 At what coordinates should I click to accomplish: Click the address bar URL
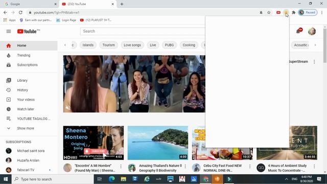[x=57, y=12]
